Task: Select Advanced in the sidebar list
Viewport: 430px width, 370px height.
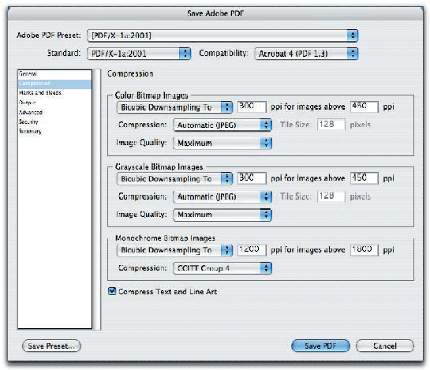Action: 54,112
